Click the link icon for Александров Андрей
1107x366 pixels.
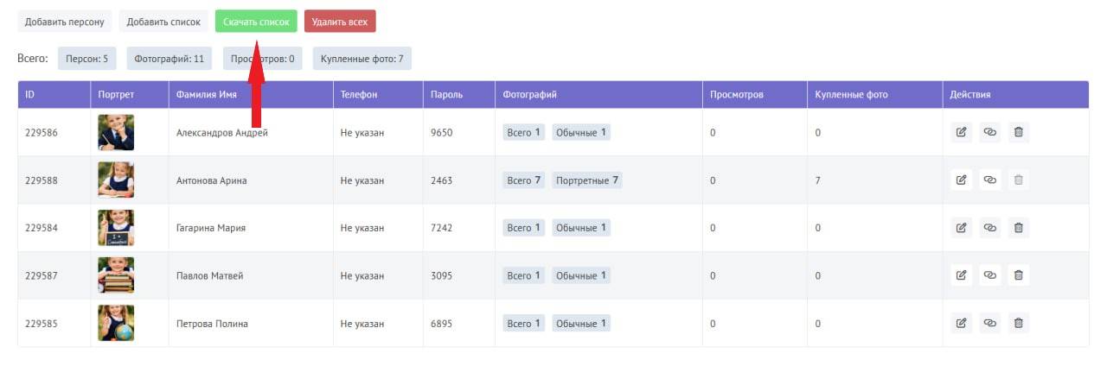[x=990, y=132]
